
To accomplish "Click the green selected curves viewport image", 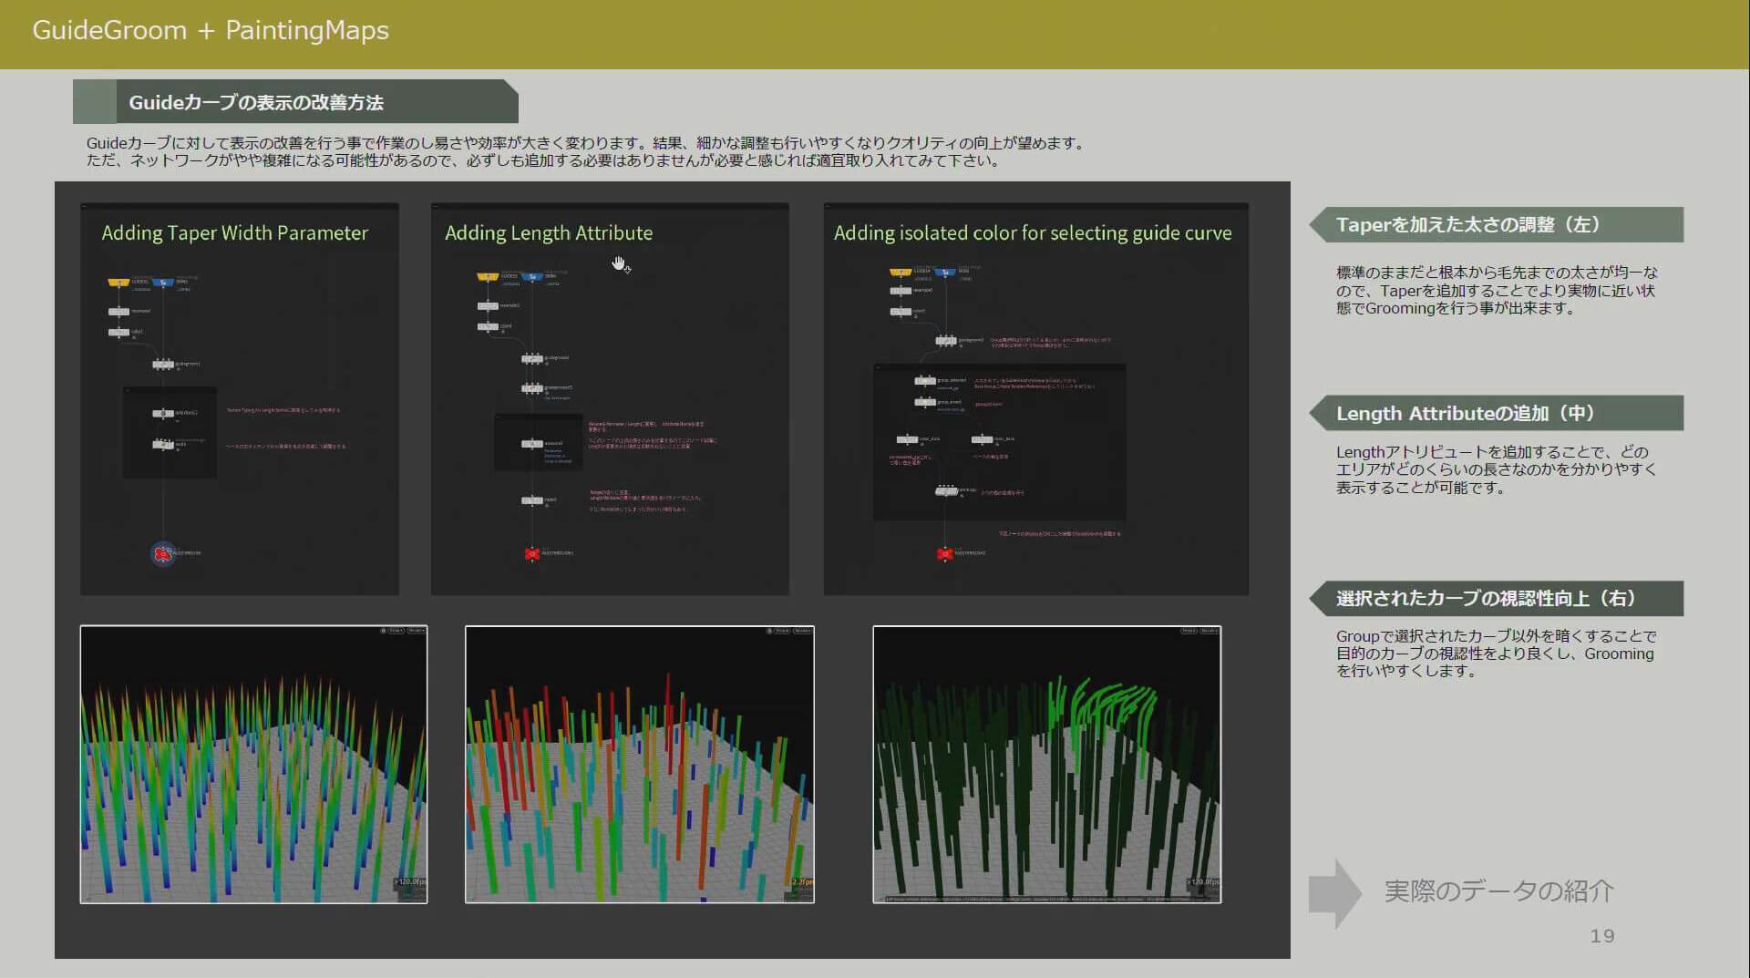I will (x=1046, y=766).
